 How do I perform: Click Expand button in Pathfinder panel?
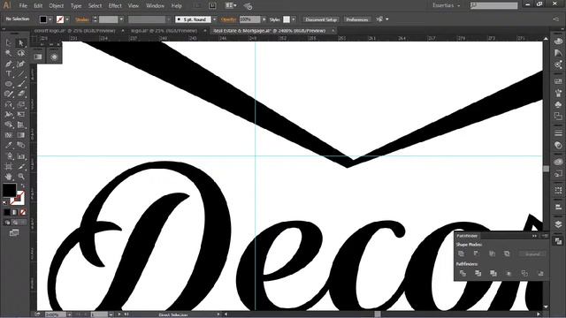(532, 254)
